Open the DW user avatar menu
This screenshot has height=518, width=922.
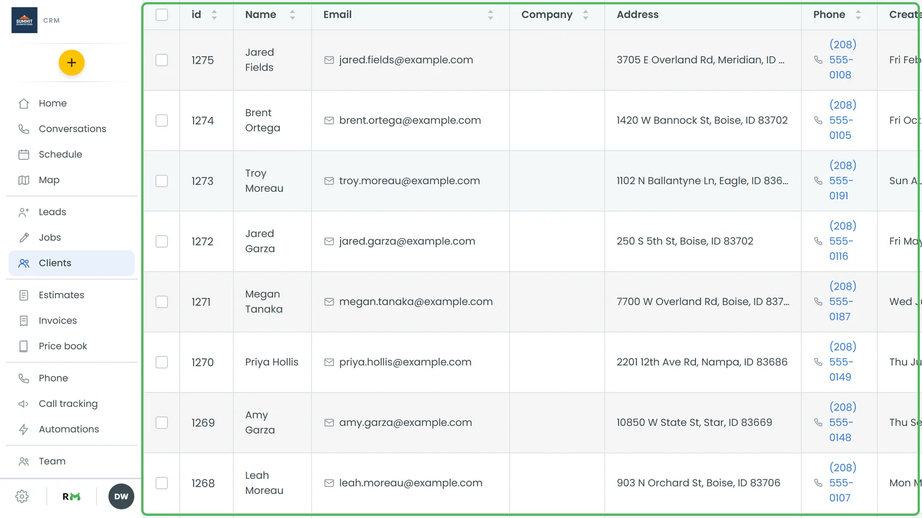click(121, 497)
